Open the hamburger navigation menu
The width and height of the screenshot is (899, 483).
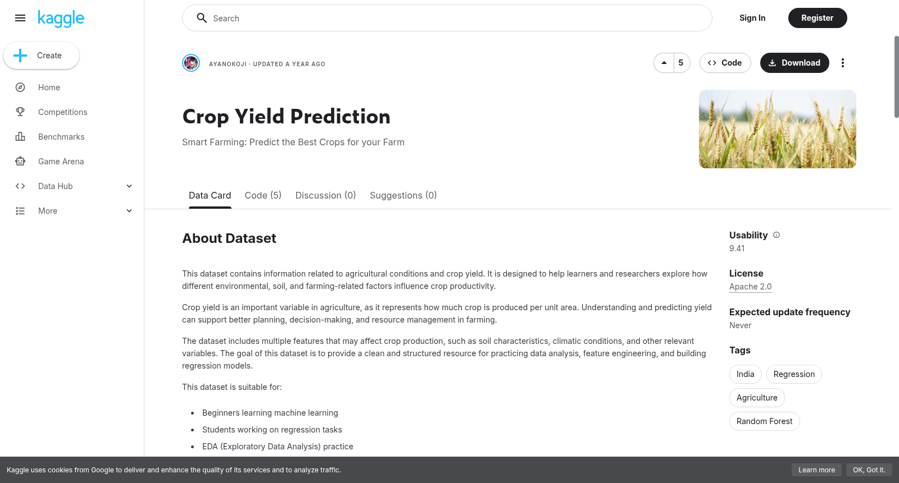(x=20, y=18)
